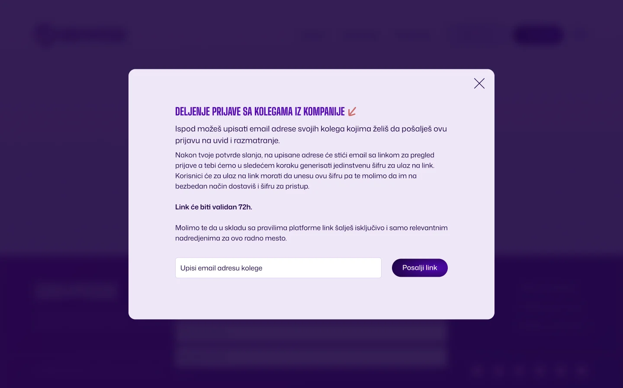Viewport: 623px width, 388px height.
Task: Click the blurred dark pill button in the header
Action: point(538,36)
